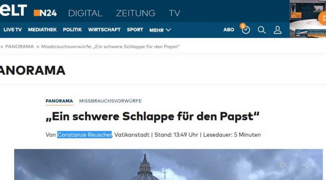Share the article via share icon
This screenshot has height=180, width=326.
(x=306, y=165)
